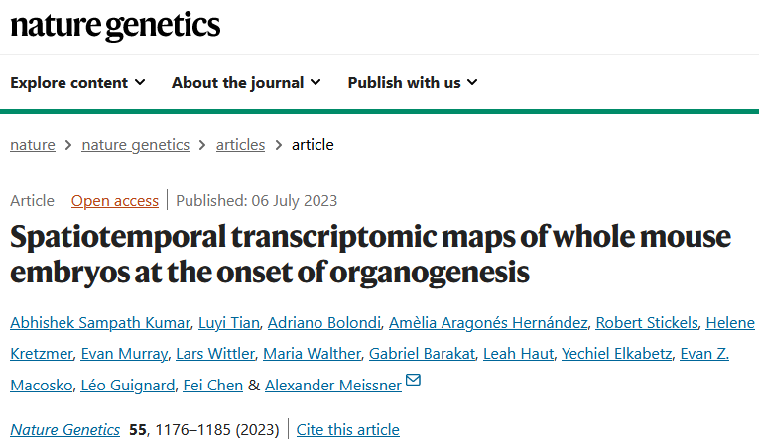759x443 pixels.
Task: Click corresponding author Alexander Meissner
Action: (x=329, y=385)
